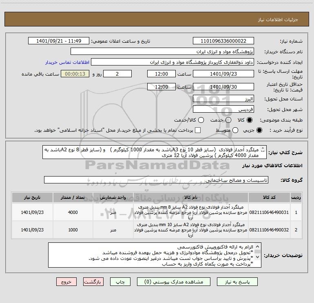The height and width of the screenshot is (303, 314).
Task: Toggle the اسناد خزانه اسلامی payment checkbox
Action: point(198,130)
